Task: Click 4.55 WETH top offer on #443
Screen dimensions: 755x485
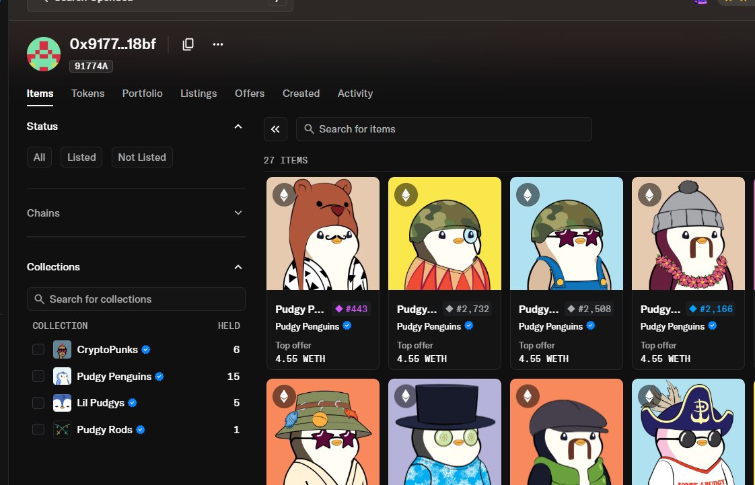Action: pyautogui.click(x=301, y=359)
